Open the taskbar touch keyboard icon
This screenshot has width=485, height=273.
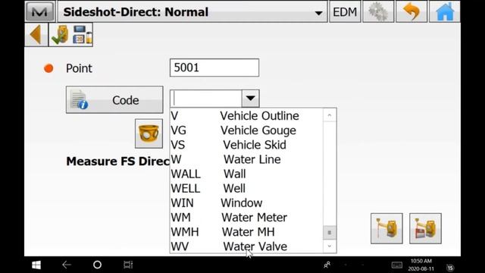397,265
